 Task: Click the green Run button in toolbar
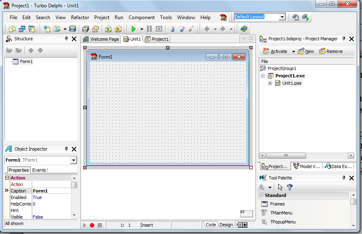133,29
